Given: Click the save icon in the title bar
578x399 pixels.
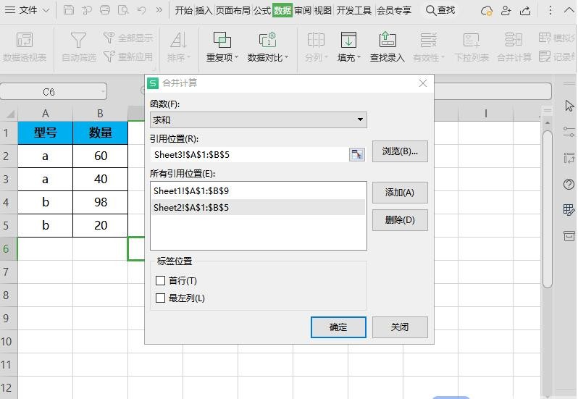Looking at the screenshot, I should point(69,10).
